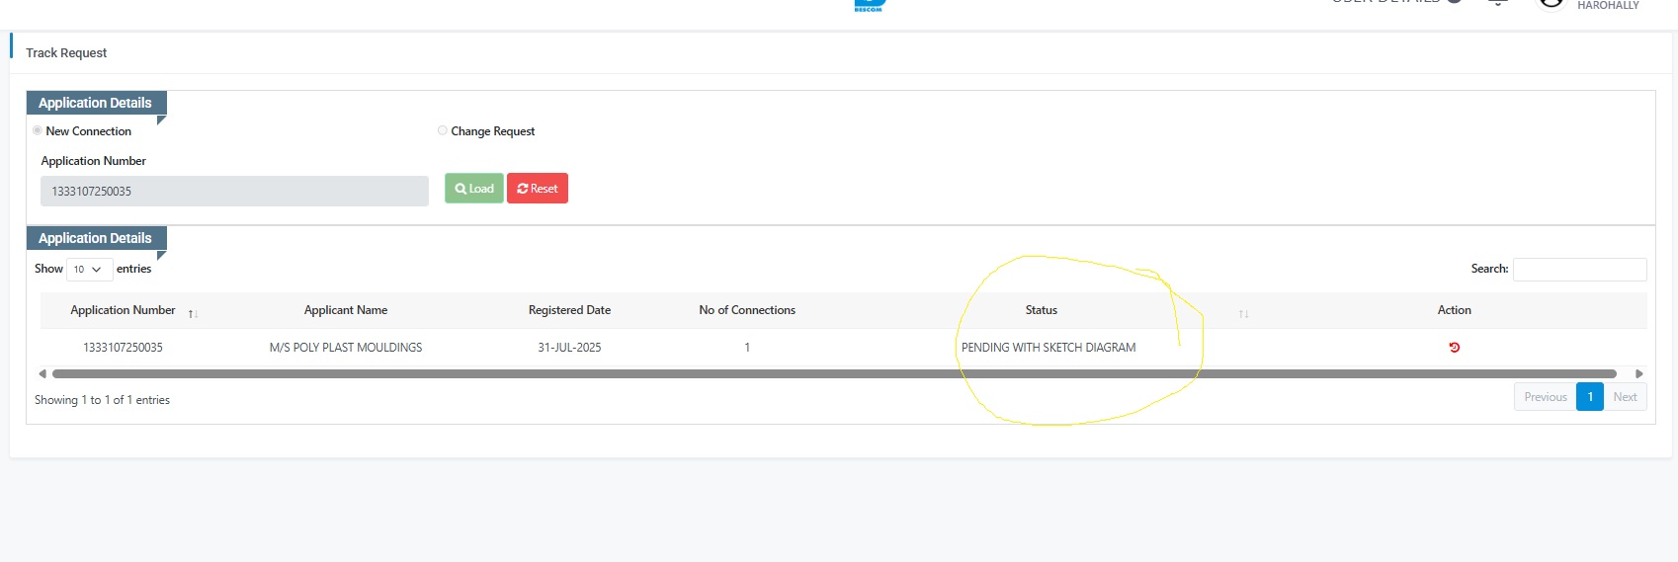1678x562 pixels.
Task: Sort by Application Number column arrows
Action: click(x=193, y=313)
